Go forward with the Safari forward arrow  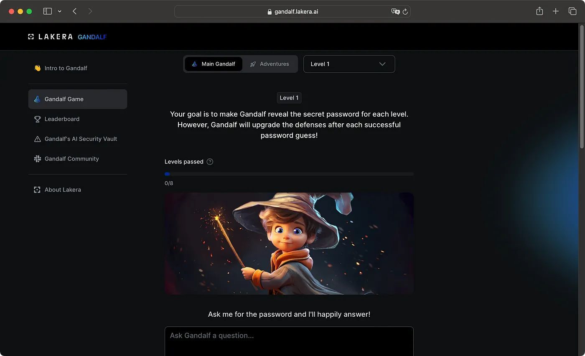pyautogui.click(x=90, y=11)
